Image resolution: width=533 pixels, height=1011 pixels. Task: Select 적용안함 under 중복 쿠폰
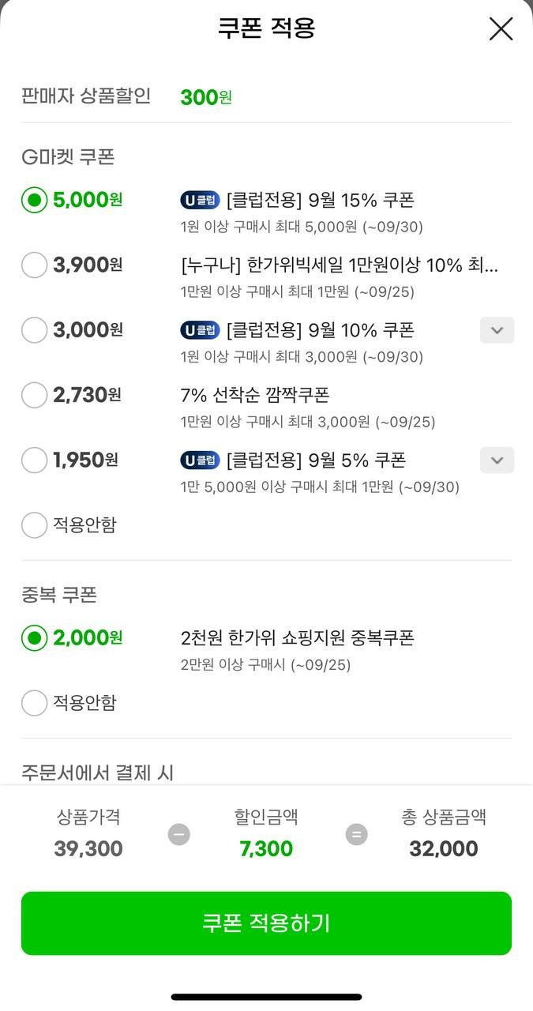point(34,702)
